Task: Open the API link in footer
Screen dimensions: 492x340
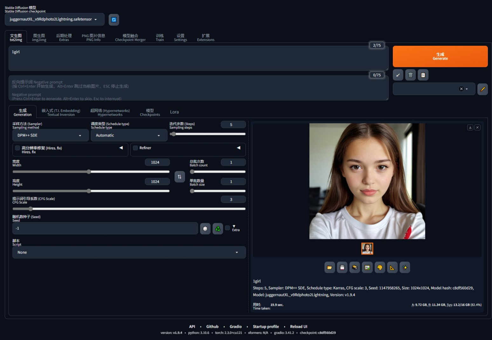Action: (192, 327)
